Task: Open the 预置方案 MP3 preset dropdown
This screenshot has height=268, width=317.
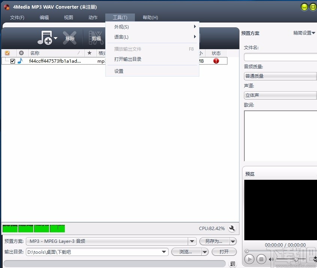Action: tap(191, 241)
